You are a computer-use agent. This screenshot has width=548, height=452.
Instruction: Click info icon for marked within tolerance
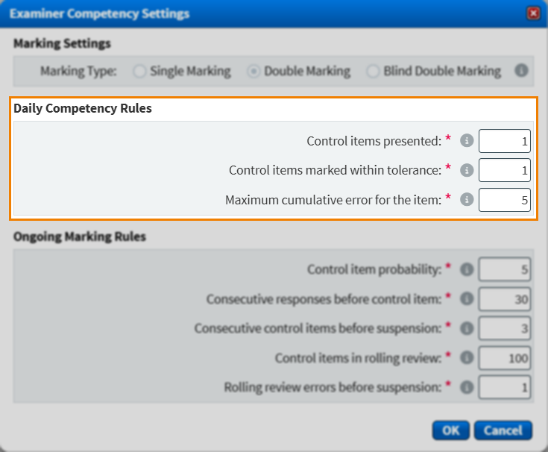[467, 170]
